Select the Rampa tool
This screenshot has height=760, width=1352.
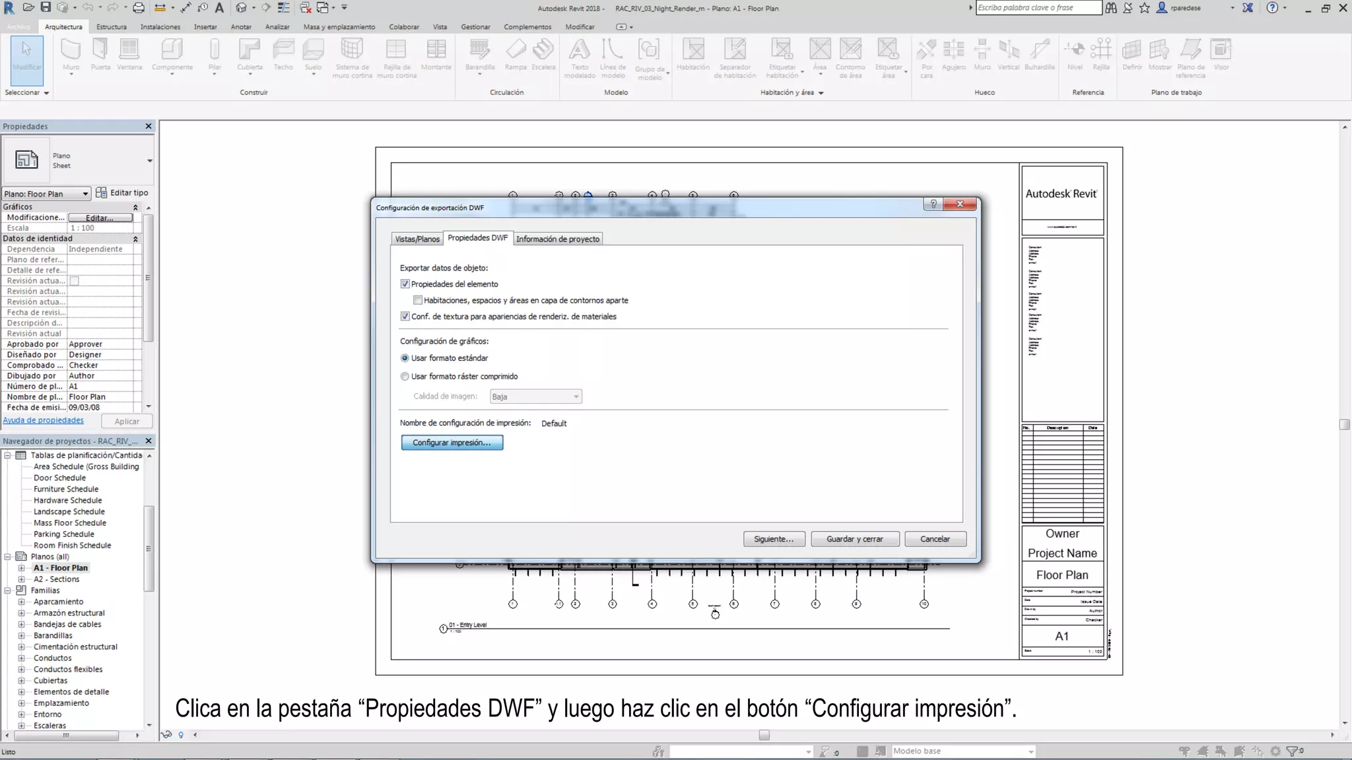tap(516, 55)
